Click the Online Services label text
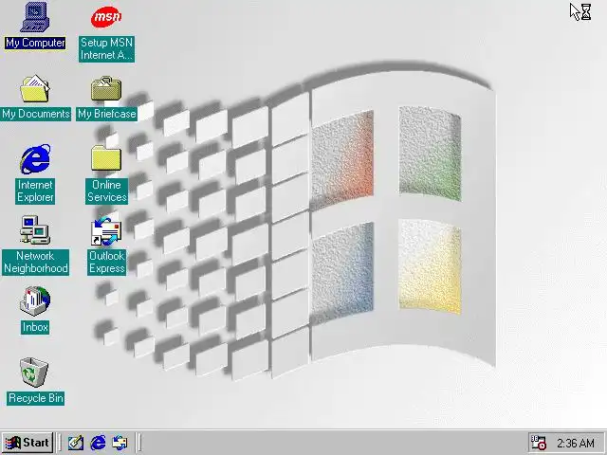The width and height of the screenshot is (607, 455). click(107, 191)
